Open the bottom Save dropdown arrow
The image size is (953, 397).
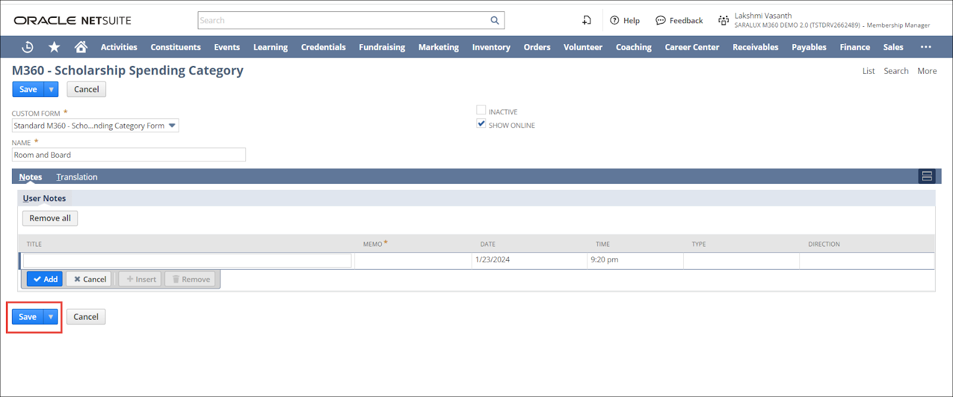(x=51, y=317)
